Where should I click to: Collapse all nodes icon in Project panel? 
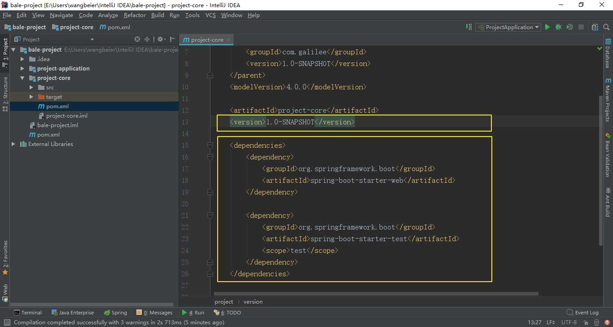point(146,39)
